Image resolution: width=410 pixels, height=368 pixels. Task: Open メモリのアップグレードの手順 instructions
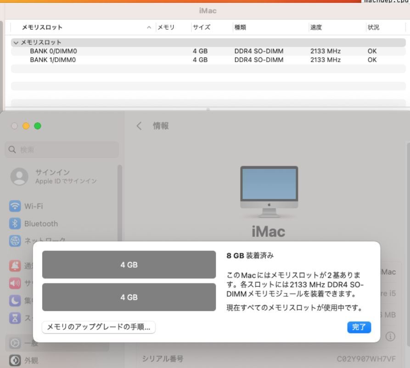(99, 327)
